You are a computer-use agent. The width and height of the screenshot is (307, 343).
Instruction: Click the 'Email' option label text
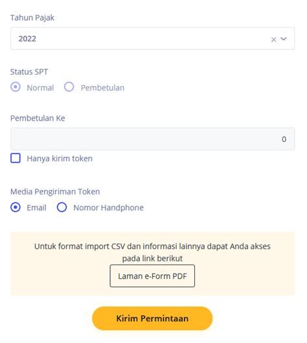[x=36, y=207]
